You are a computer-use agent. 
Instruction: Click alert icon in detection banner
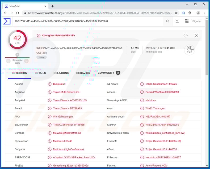[39, 36]
